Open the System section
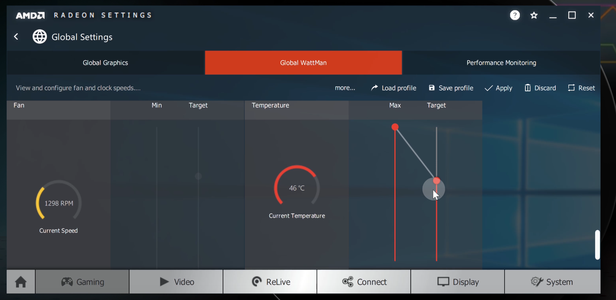616x300 pixels. (x=553, y=282)
